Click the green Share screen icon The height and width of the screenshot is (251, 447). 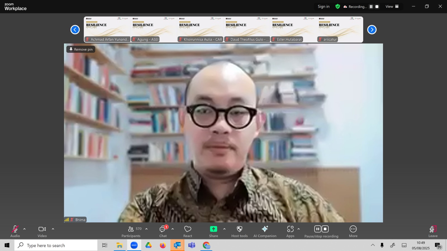pos(213,229)
